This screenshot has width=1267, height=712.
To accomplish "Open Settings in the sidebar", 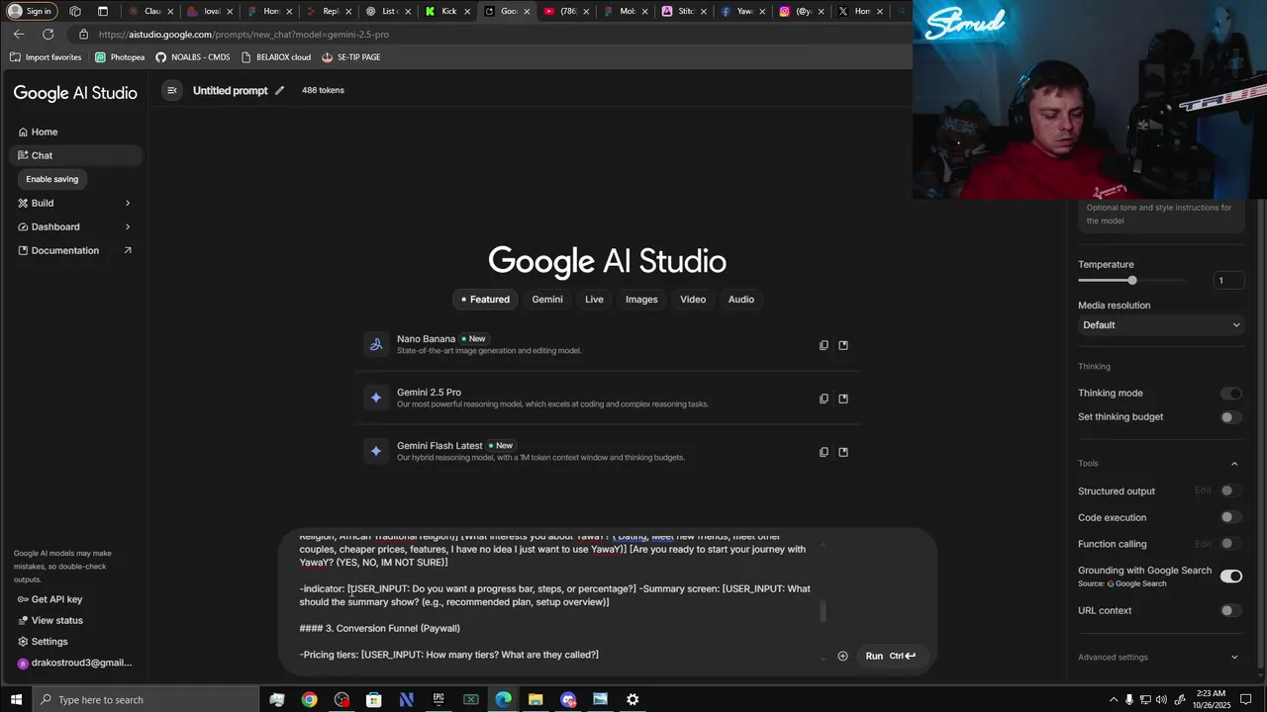I will pyautogui.click(x=44, y=642).
